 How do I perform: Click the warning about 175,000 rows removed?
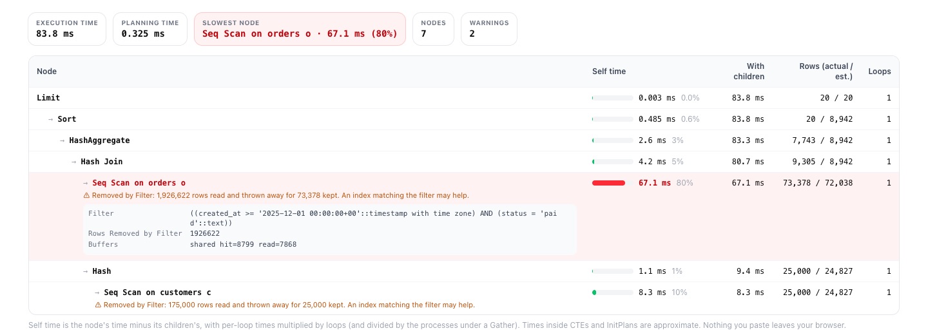click(285, 305)
